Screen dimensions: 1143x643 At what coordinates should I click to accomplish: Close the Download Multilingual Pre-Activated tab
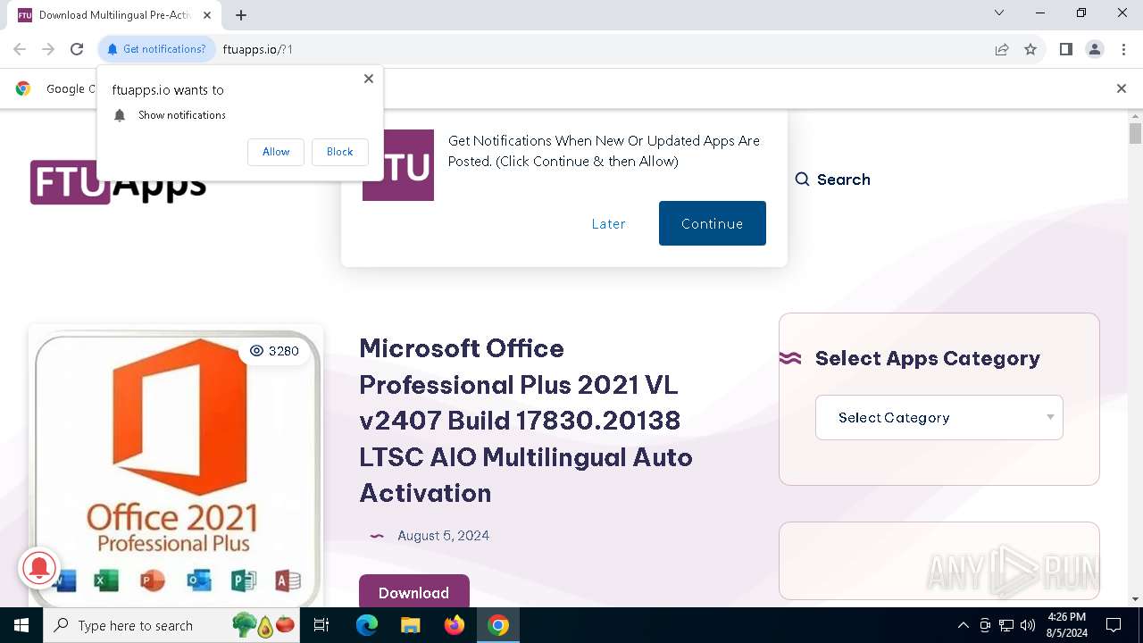click(207, 15)
